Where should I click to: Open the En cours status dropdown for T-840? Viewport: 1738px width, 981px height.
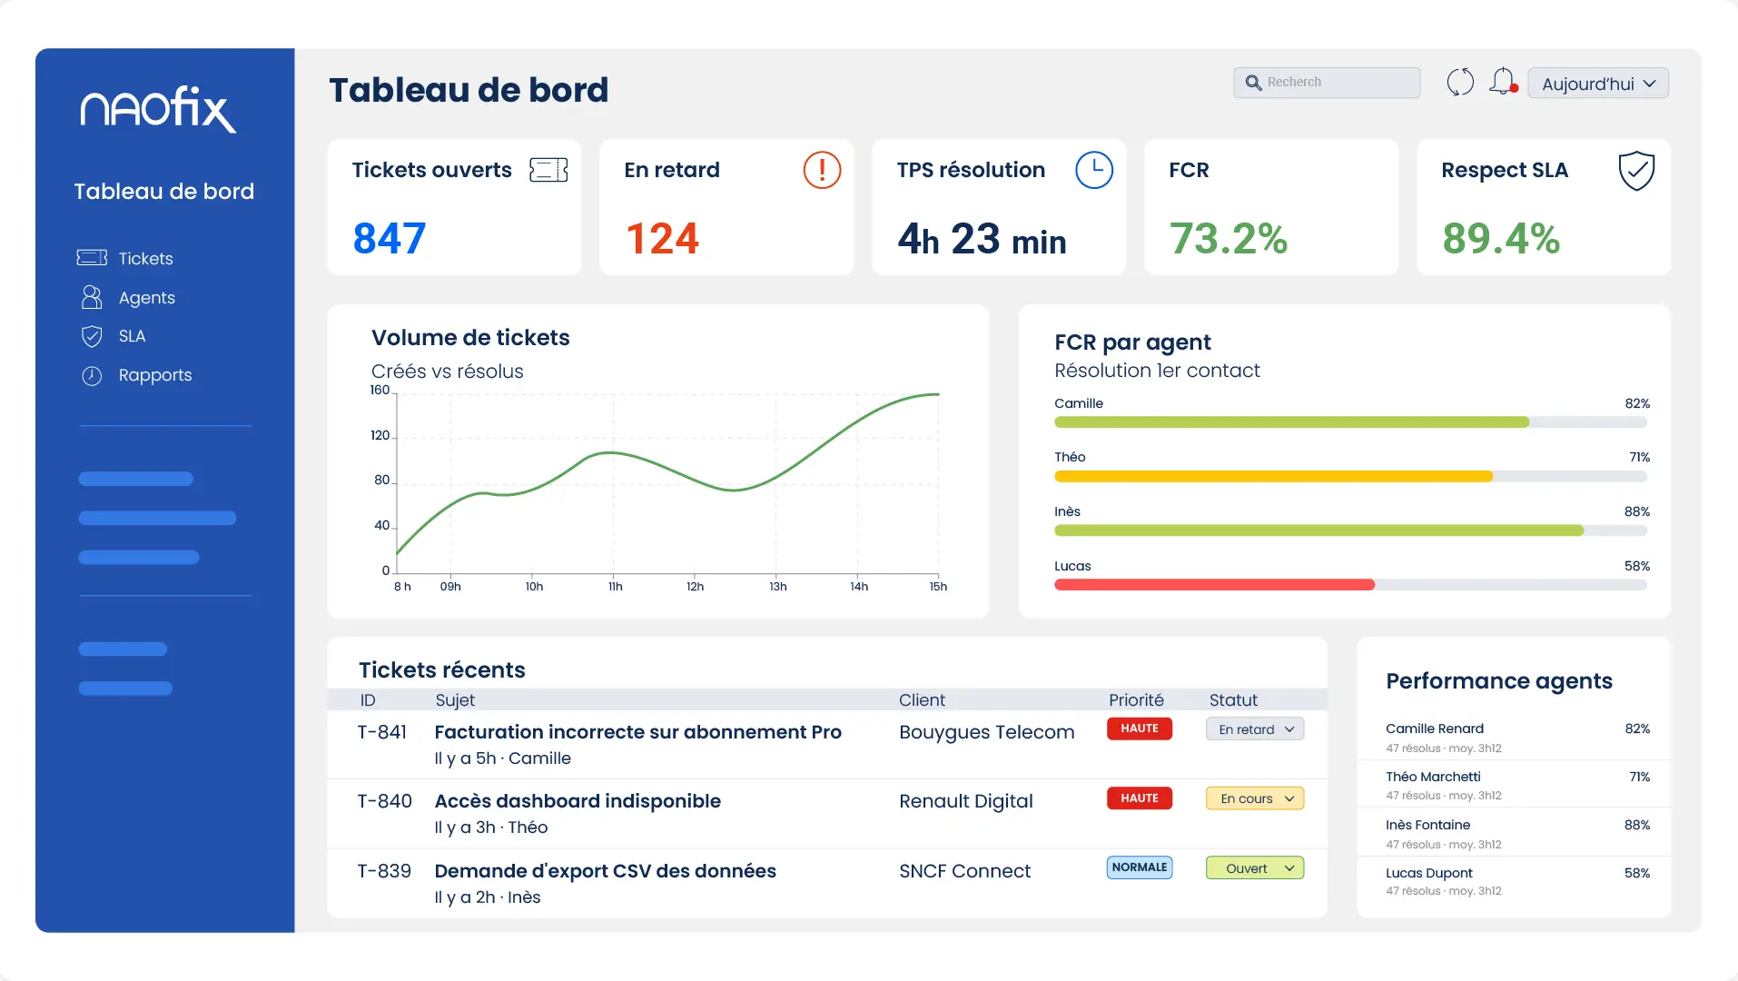pyautogui.click(x=1255, y=798)
